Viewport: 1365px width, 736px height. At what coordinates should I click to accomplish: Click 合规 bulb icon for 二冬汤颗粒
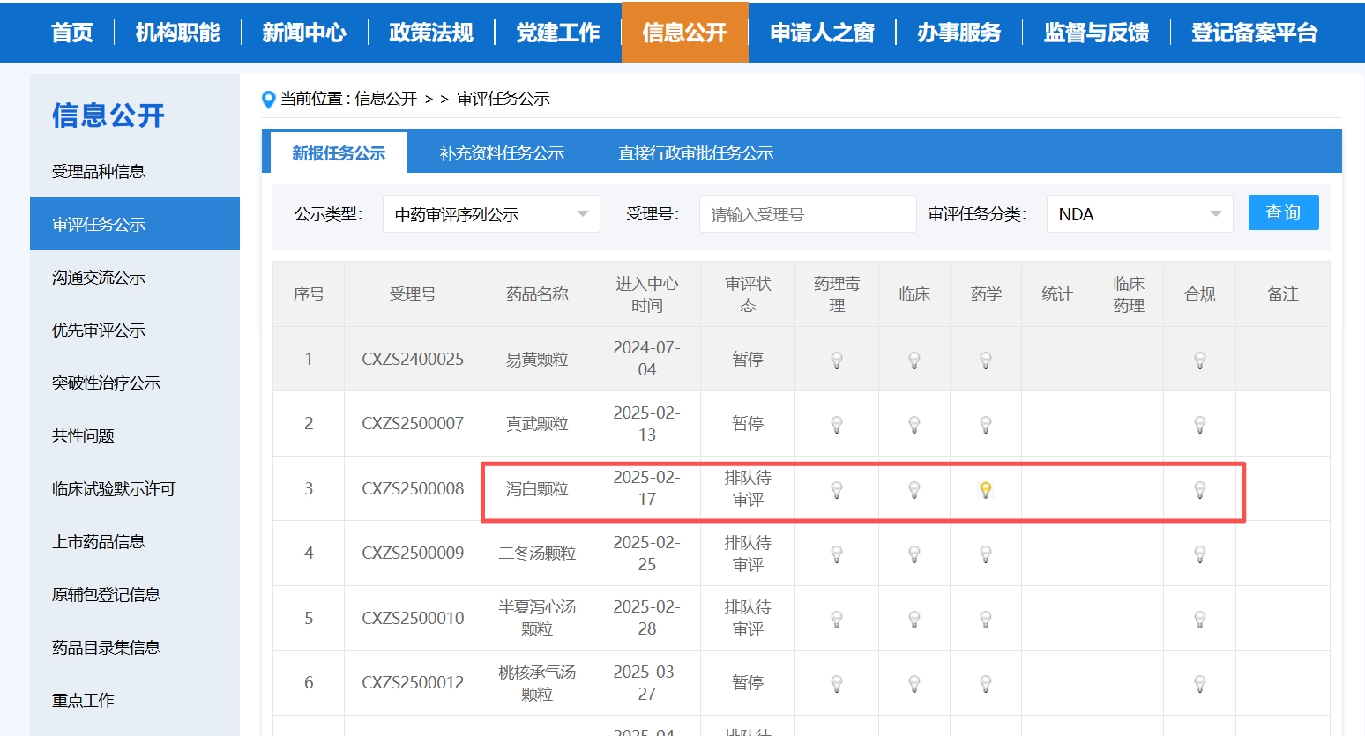1200,554
